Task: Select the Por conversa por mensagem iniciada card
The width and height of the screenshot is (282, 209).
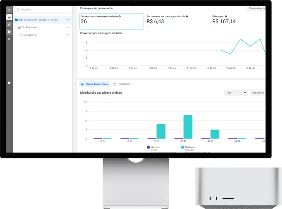Action: click(177, 21)
